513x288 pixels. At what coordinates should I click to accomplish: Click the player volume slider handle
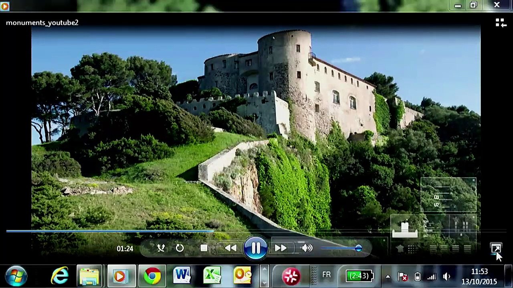(358, 248)
